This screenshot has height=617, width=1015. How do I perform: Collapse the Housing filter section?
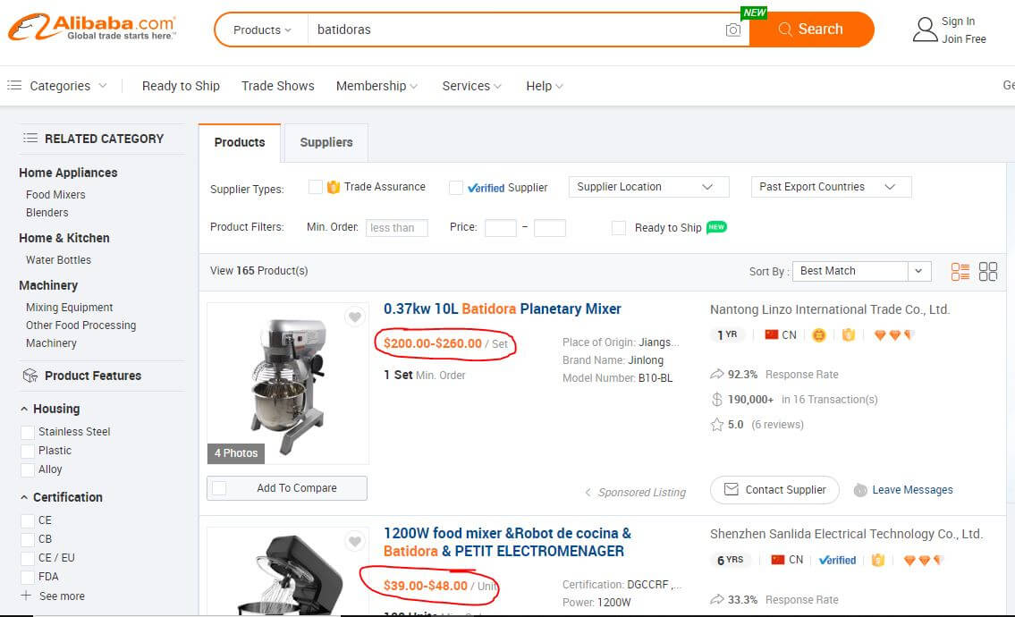point(24,410)
